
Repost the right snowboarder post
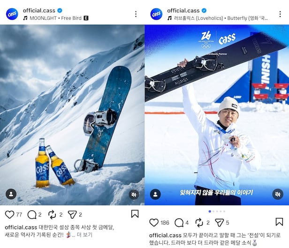pos(199,223)
